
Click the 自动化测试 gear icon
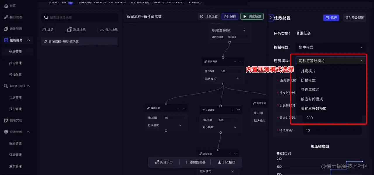6,86
